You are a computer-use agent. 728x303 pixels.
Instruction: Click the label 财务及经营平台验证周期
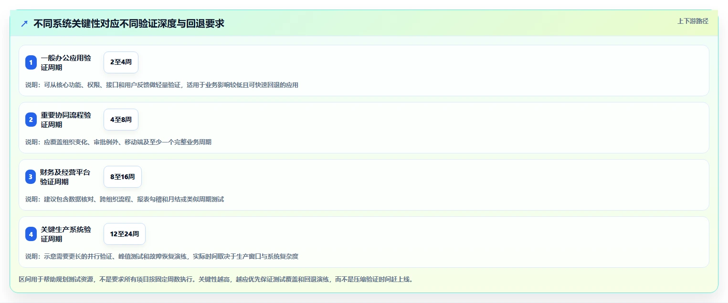[x=65, y=177]
